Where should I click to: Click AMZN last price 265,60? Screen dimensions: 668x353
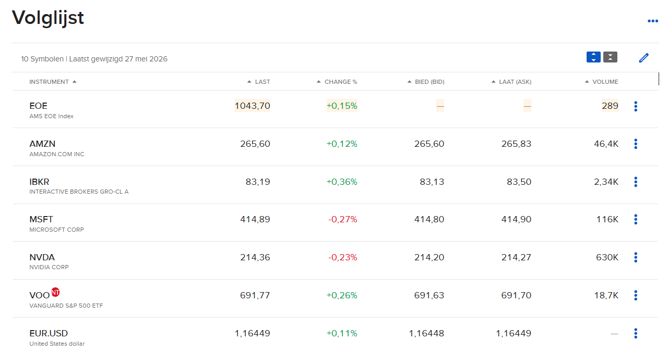pos(255,144)
